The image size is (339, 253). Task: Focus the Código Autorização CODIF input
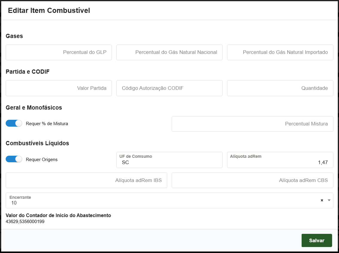[169, 88]
